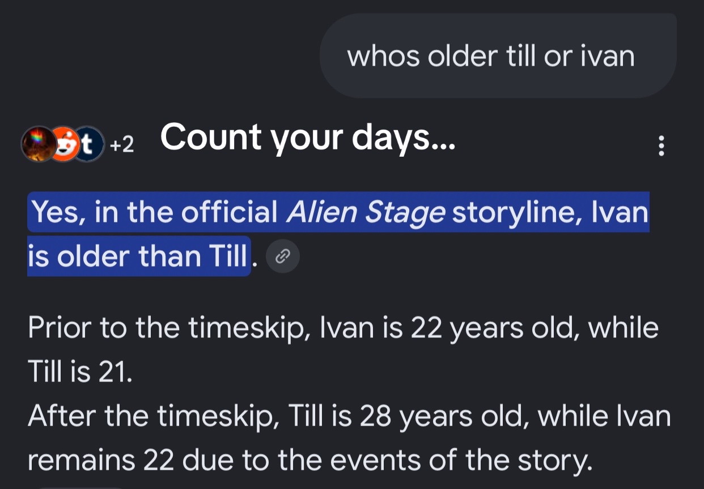Click the "Count your days..." heading
The height and width of the screenshot is (489, 704).
click(308, 138)
